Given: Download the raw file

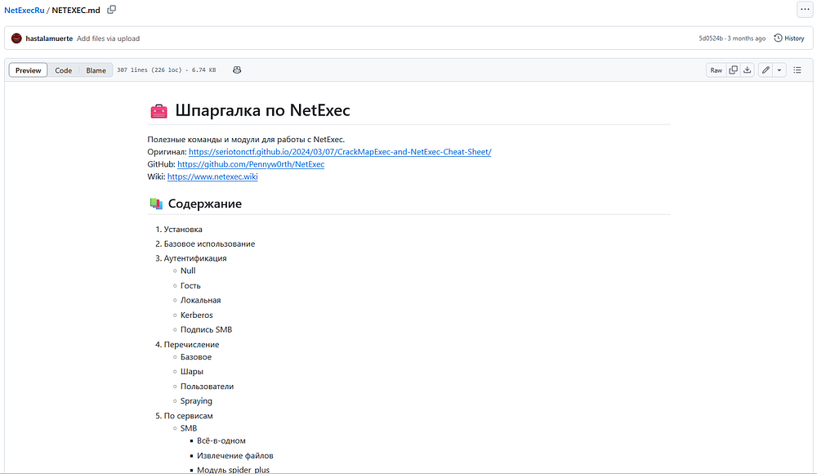Looking at the screenshot, I should coord(748,70).
